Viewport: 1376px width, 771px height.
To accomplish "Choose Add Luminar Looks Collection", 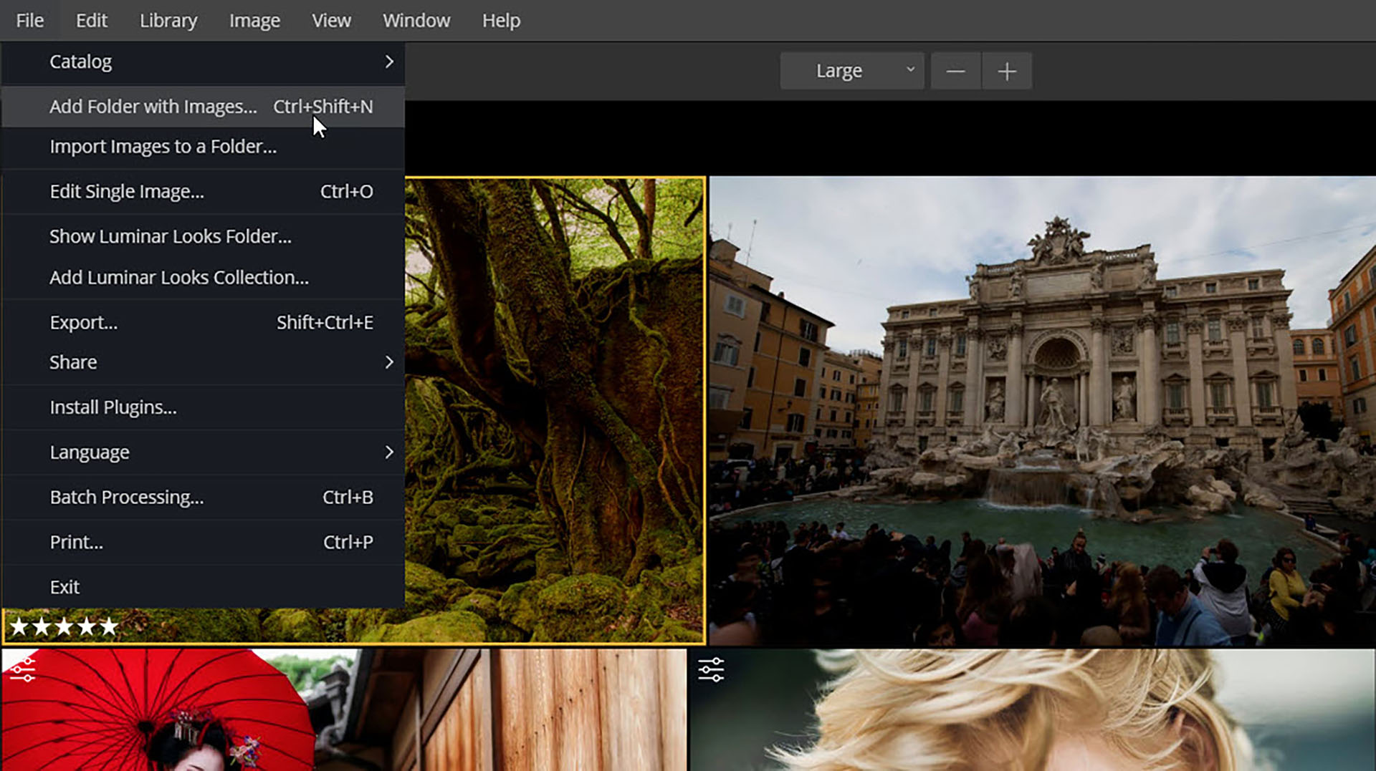I will pos(204,278).
